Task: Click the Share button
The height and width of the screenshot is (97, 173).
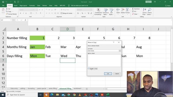Action: pyautogui.click(x=168, y=6)
